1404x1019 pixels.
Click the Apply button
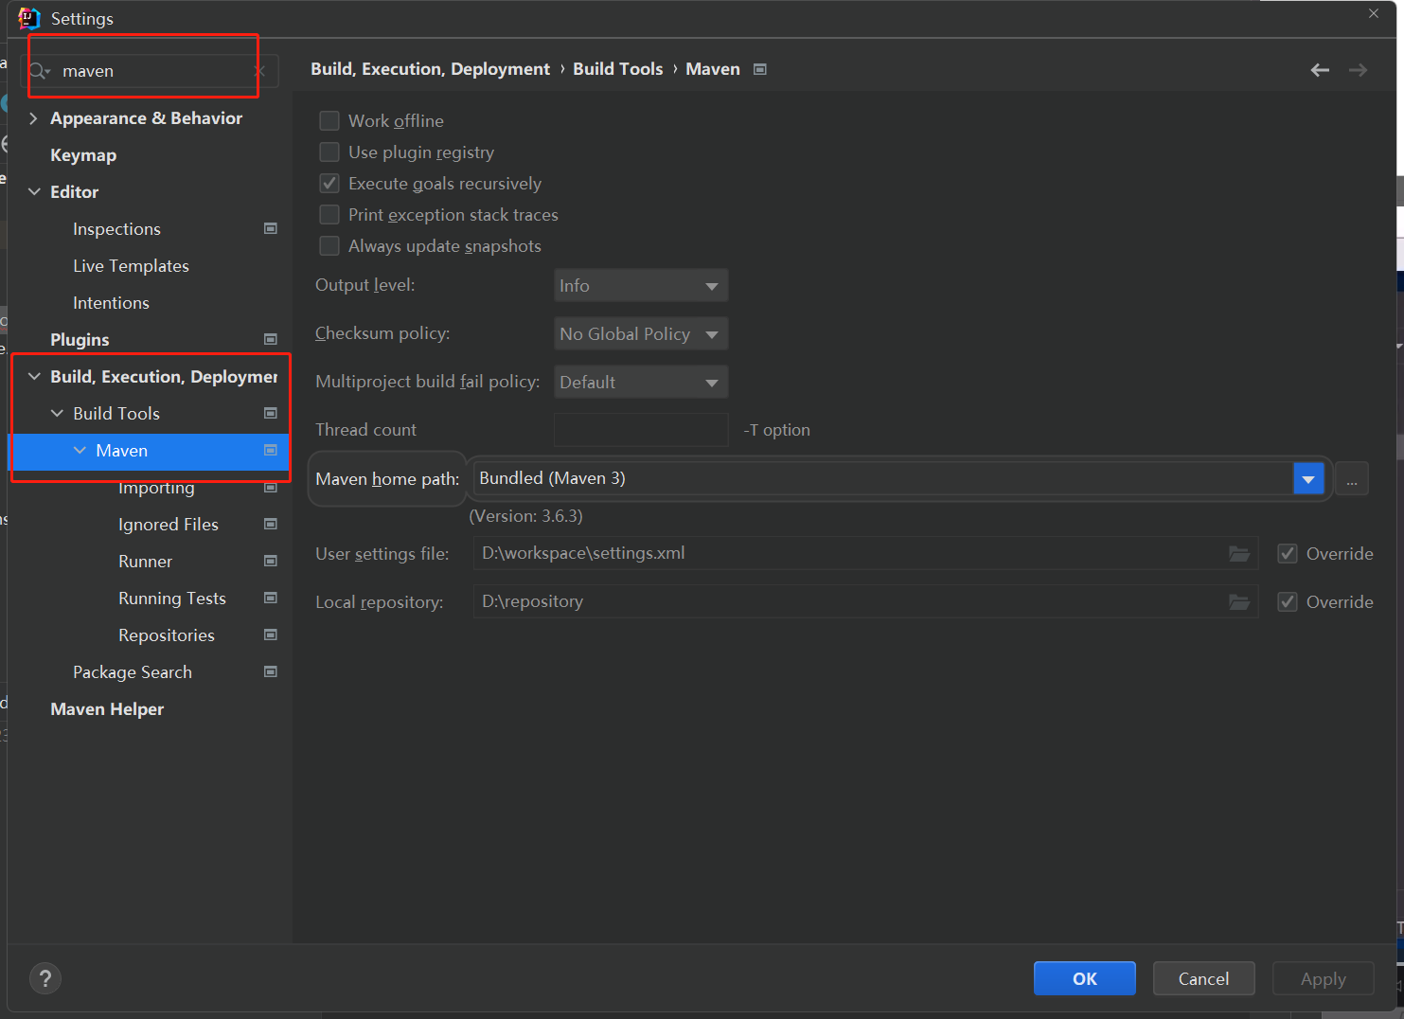(1324, 979)
